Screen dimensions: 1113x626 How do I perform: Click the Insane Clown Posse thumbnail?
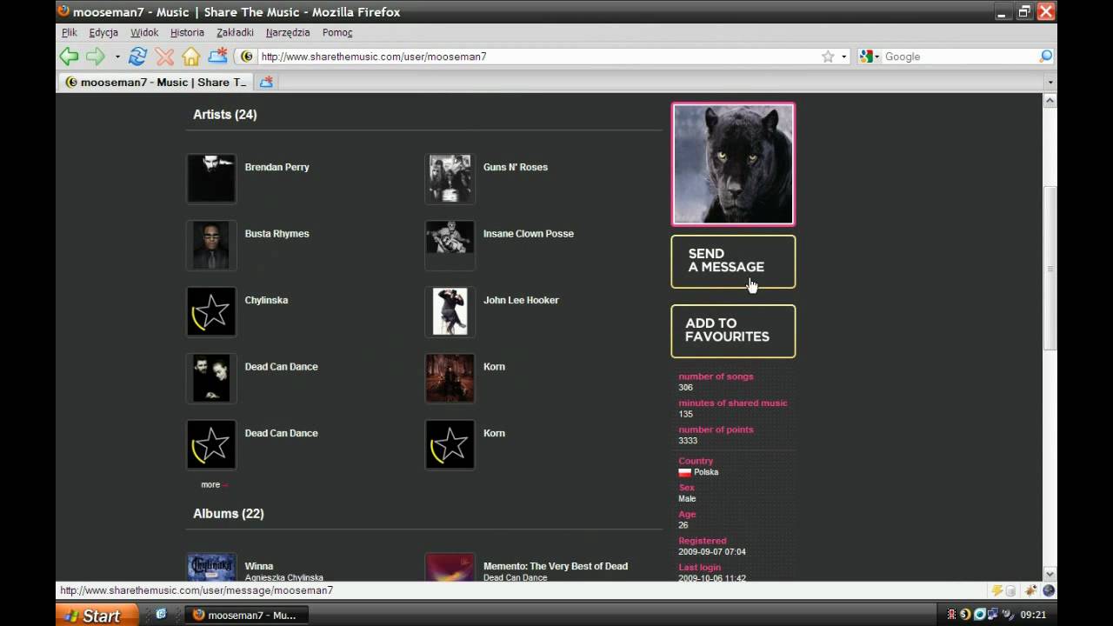click(x=450, y=245)
